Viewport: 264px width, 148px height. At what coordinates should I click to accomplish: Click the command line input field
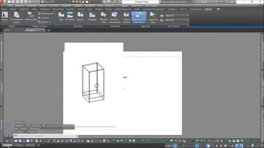(46, 136)
